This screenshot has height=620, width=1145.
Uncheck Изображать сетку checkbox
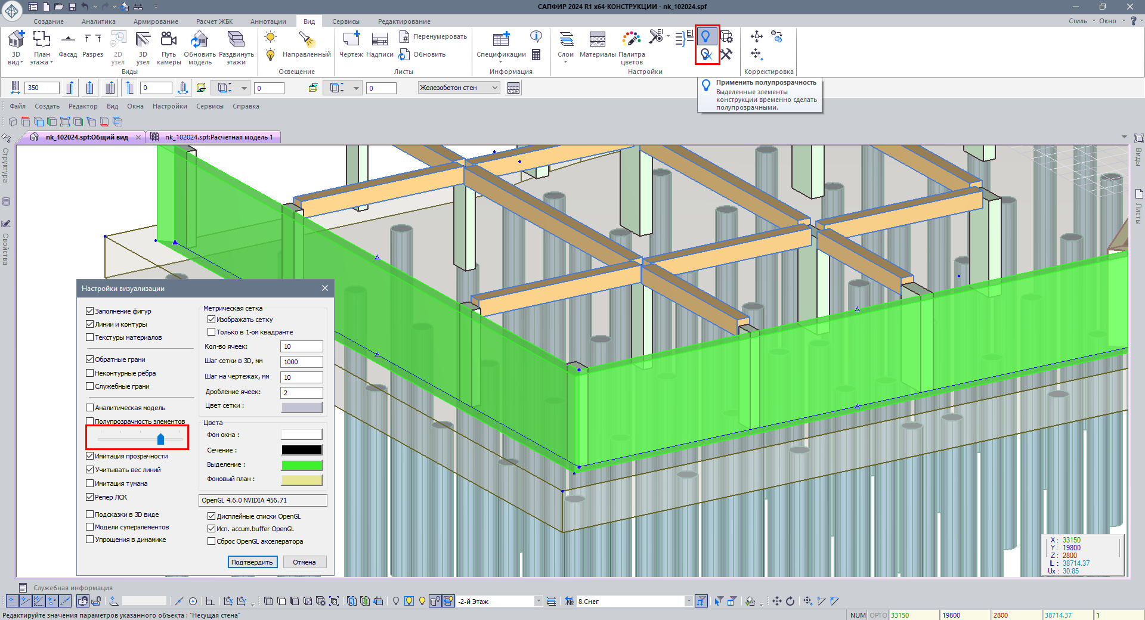point(211,320)
